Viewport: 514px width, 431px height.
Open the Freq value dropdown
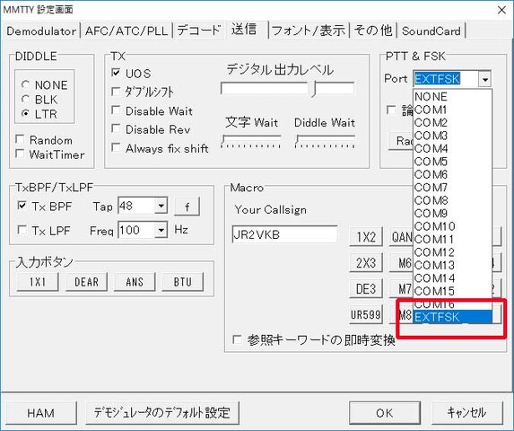pyautogui.click(x=161, y=230)
